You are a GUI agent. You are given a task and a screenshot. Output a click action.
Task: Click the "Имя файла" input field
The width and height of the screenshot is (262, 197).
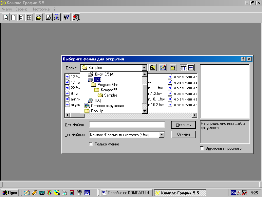click(x=127, y=125)
